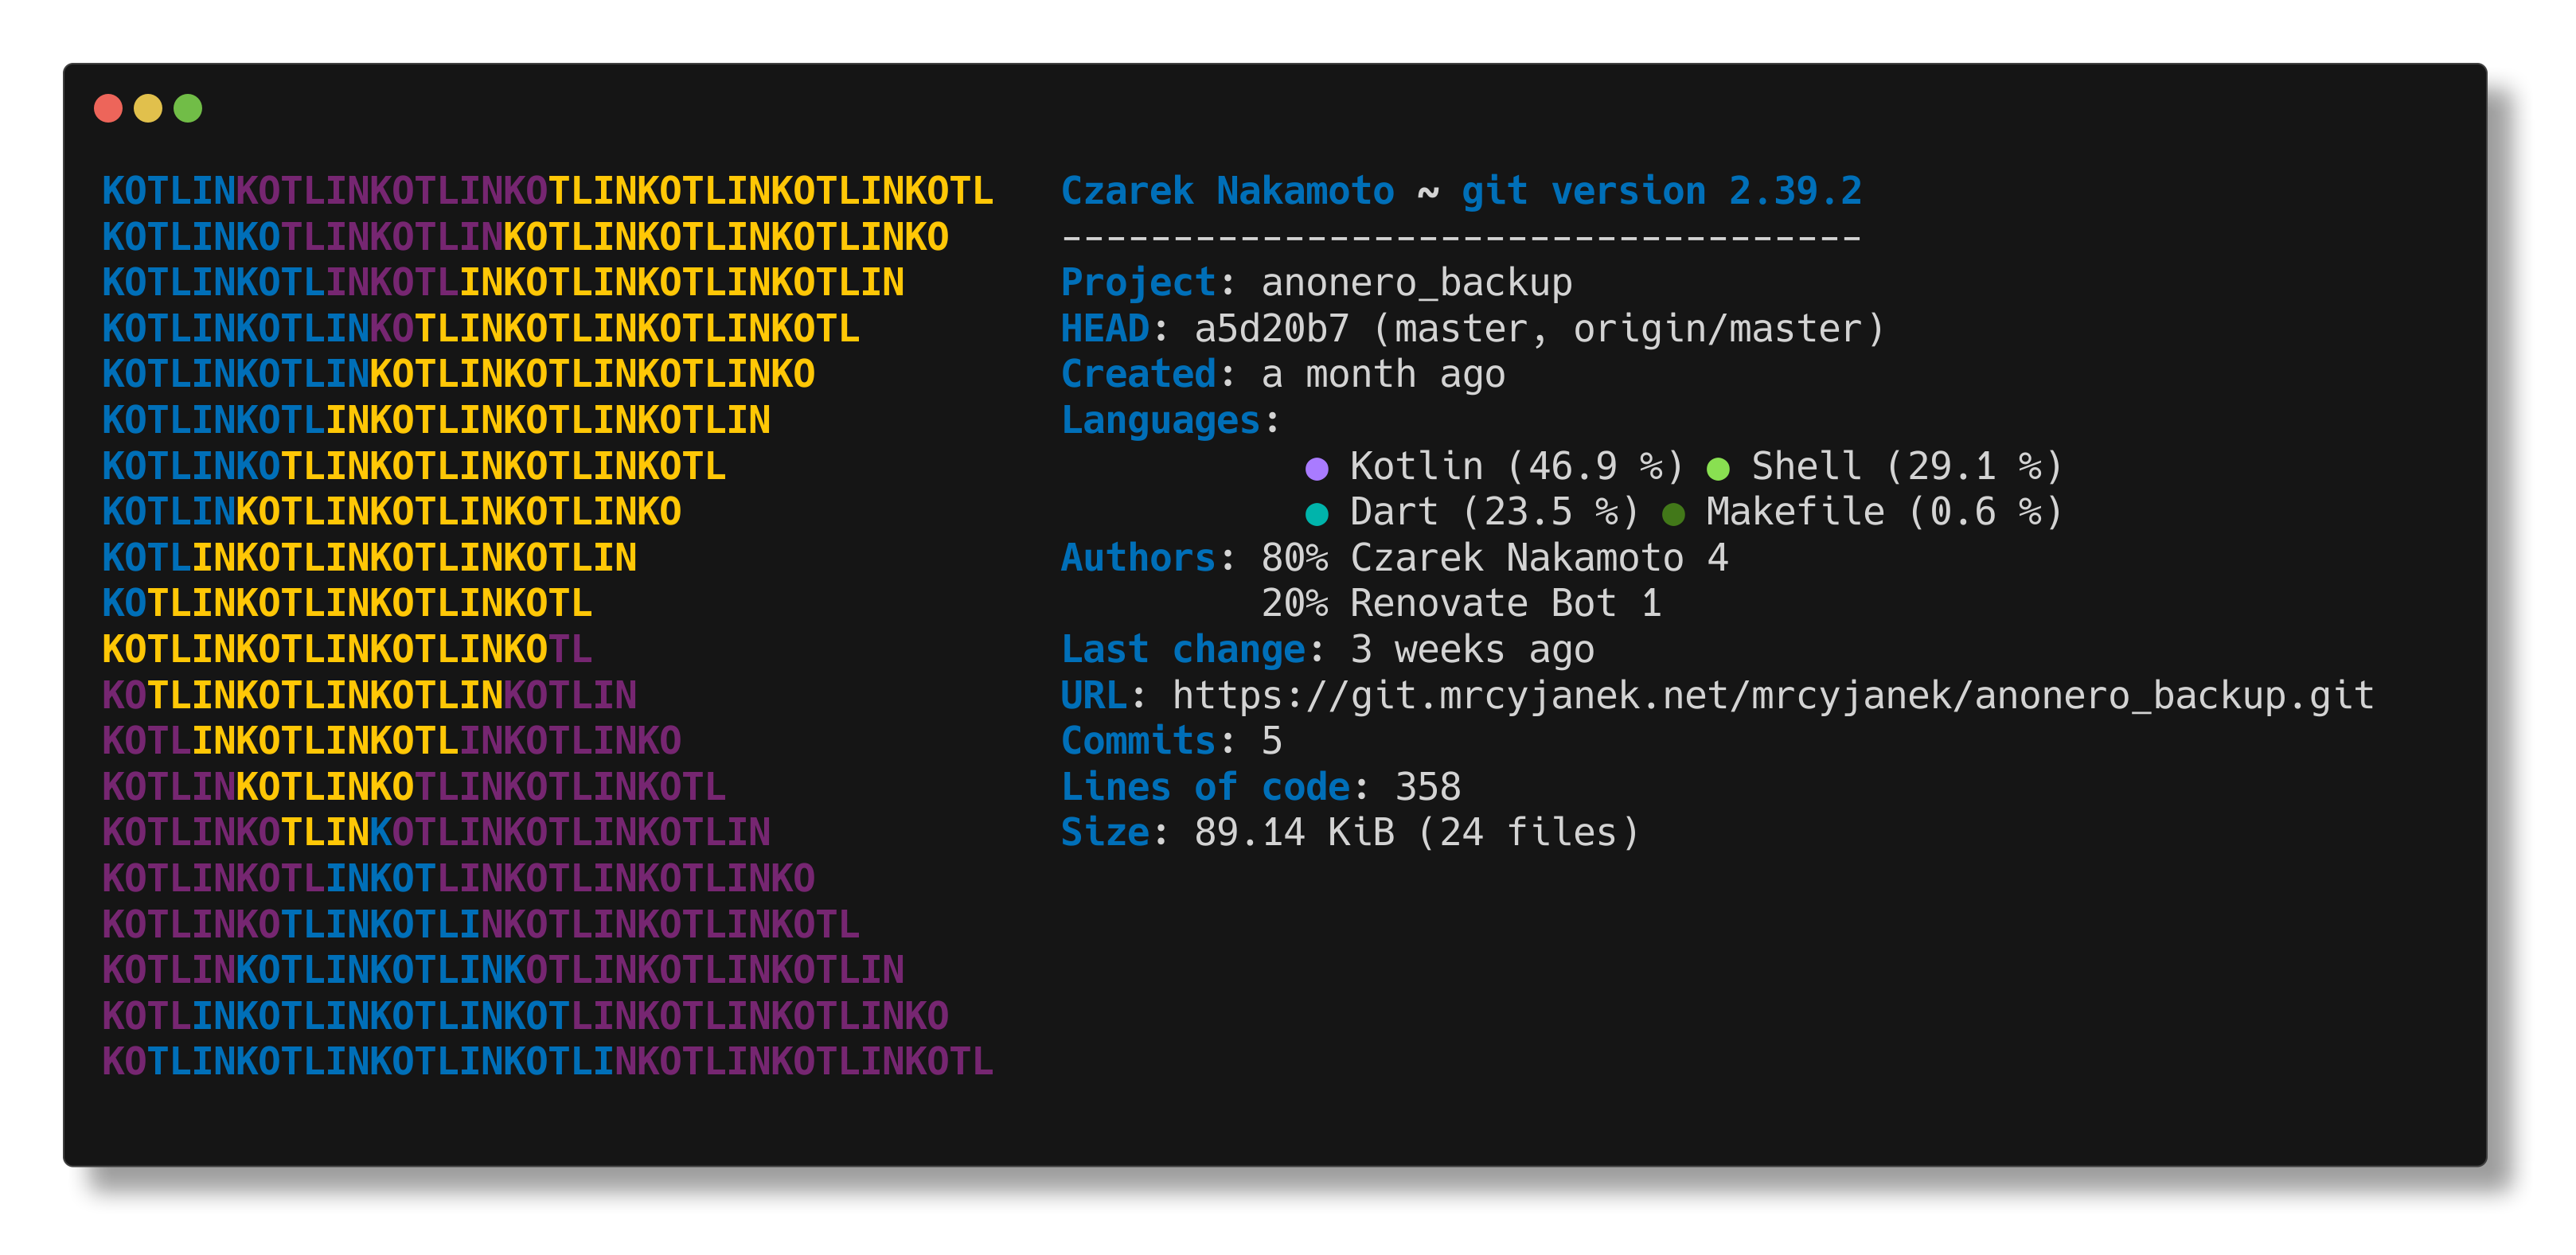Screen dimensions: 2576x1255
Task: Click 'a month ago' value
Action: [1383, 374]
